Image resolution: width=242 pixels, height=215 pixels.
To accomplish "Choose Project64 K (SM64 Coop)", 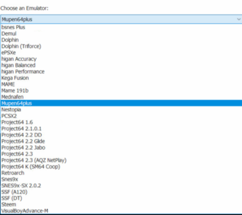I will point(121,167).
